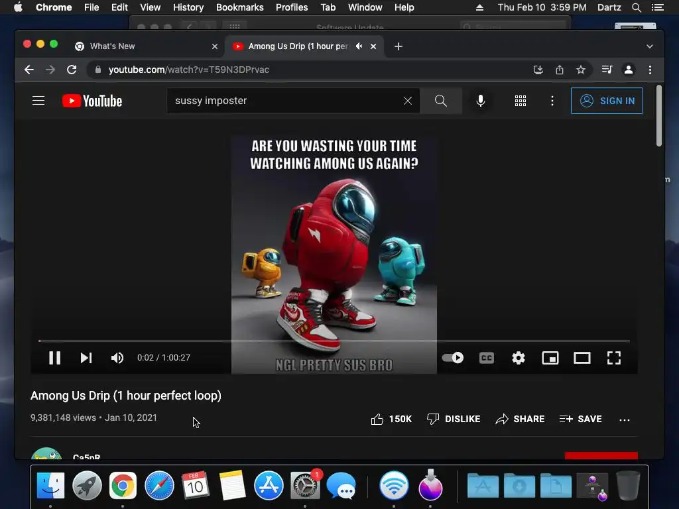This screenshot has width=679, height=509.
Task: Pause the video playback
Action: 54,358
